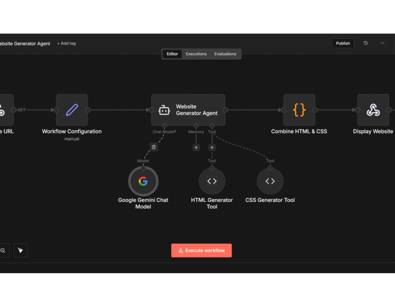This screenshot has height=296, width=395.
Task: Click the output handle of Website Generator Agent
Action: [225, 110]
